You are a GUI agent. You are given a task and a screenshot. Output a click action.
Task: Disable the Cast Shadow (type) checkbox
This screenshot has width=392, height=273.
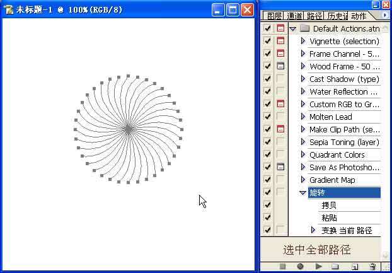click(267, 79)
